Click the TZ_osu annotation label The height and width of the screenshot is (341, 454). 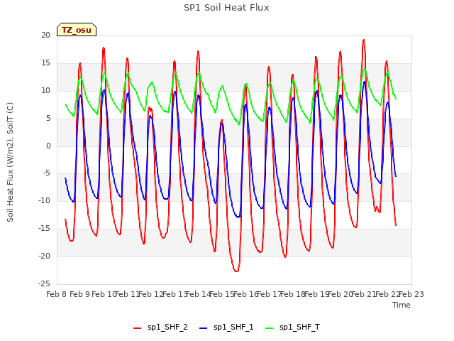pos(77,30)
